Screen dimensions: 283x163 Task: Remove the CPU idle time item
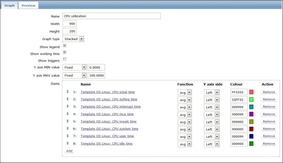point(269,144)
